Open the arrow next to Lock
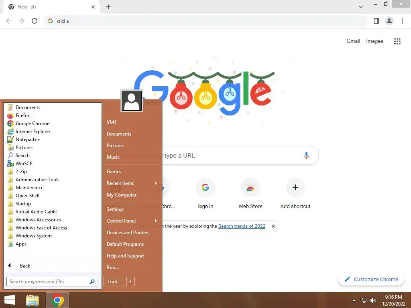This screenshot has height=308, width=411. coord(130,282)
